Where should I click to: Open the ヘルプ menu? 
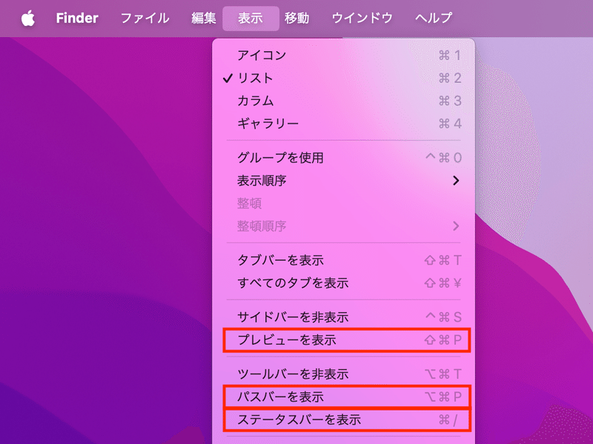click(434, 18)
